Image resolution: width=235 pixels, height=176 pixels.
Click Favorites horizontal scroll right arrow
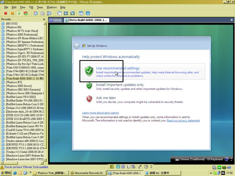pos(42,163)
